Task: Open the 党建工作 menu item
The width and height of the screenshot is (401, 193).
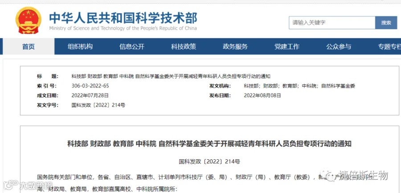Action: tap(287, 47)
